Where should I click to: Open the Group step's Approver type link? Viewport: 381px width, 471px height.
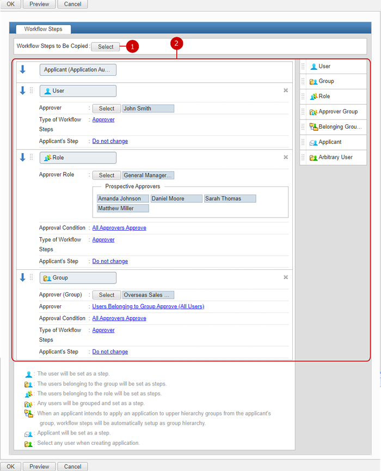point(103,330)
